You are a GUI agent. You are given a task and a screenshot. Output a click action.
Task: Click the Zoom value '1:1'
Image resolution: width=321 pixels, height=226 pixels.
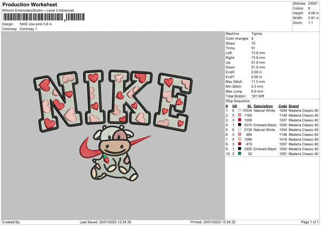click(x=310, y=22)
